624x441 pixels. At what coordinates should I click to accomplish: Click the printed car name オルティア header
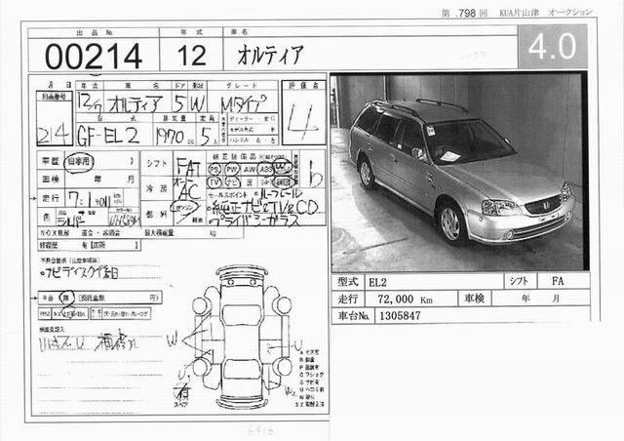[271, 55]
